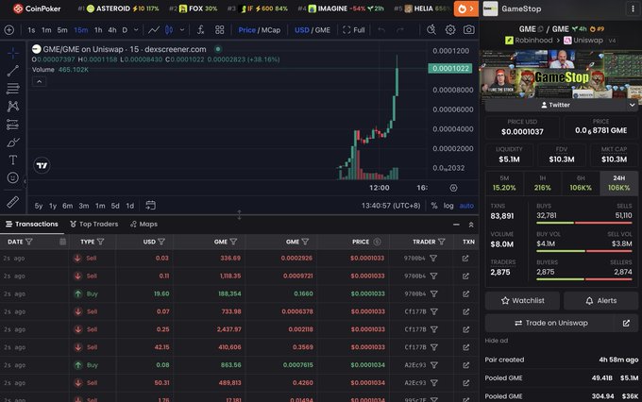Open chart settings gear
This screenshot has width=642, height=402.
(450, 30)
